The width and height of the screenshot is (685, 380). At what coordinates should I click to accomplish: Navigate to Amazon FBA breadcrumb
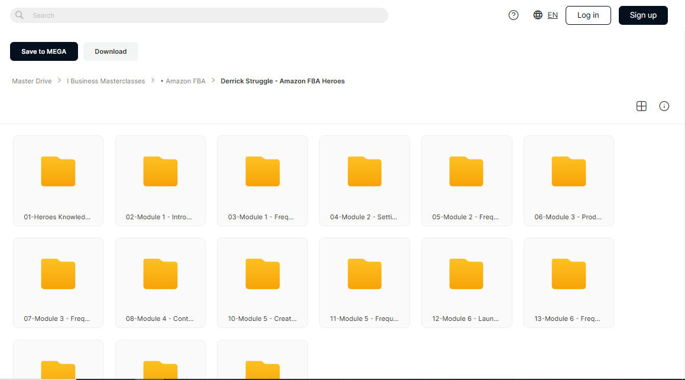[x=183, y=81]
